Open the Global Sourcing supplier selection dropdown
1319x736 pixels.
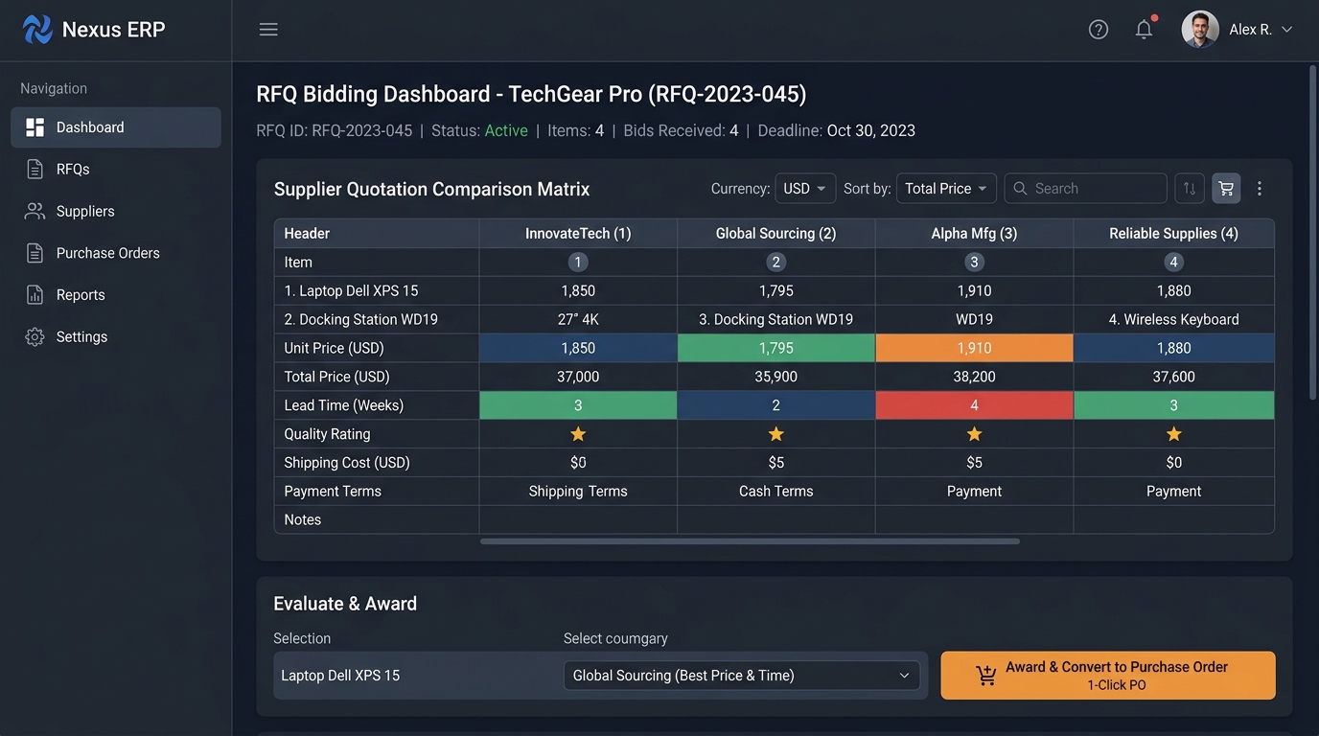(742, 676)
